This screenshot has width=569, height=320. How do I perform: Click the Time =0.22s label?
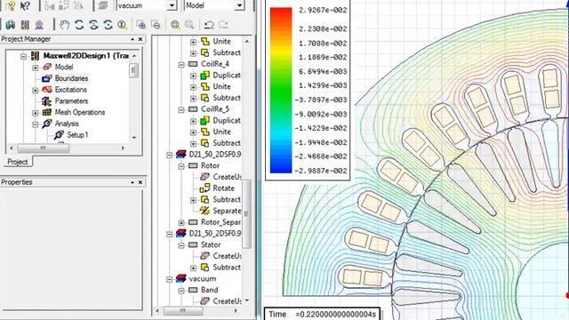click(322, 314)
